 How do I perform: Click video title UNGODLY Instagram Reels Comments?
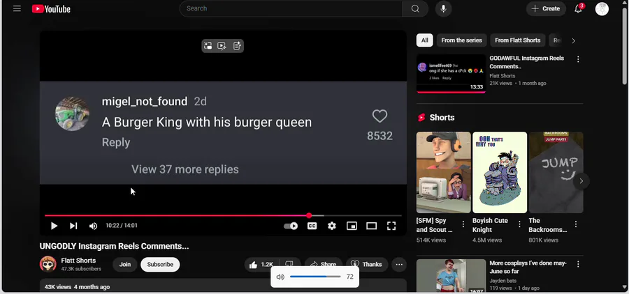pyautogui.click(x=114, y=246)
